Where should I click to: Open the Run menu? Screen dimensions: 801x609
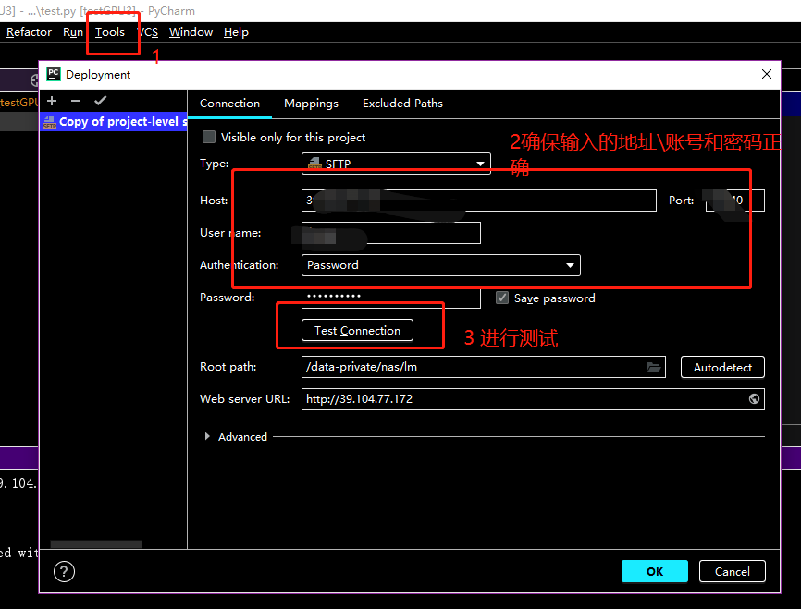tap(72, 32)
